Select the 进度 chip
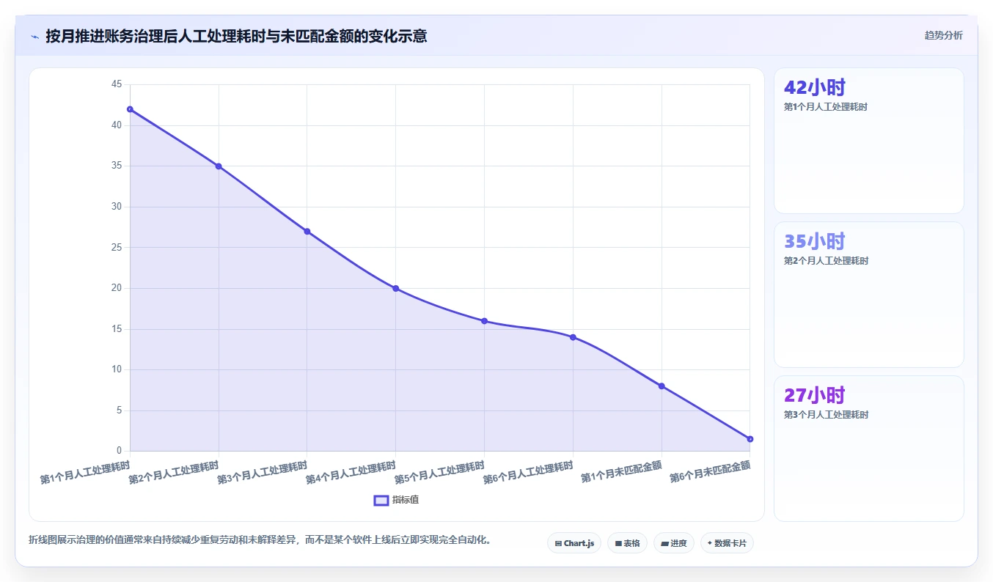This screenshot has height=582, width=993. point(673,543)
